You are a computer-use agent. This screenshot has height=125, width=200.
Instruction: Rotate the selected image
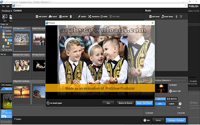(102, 17)
